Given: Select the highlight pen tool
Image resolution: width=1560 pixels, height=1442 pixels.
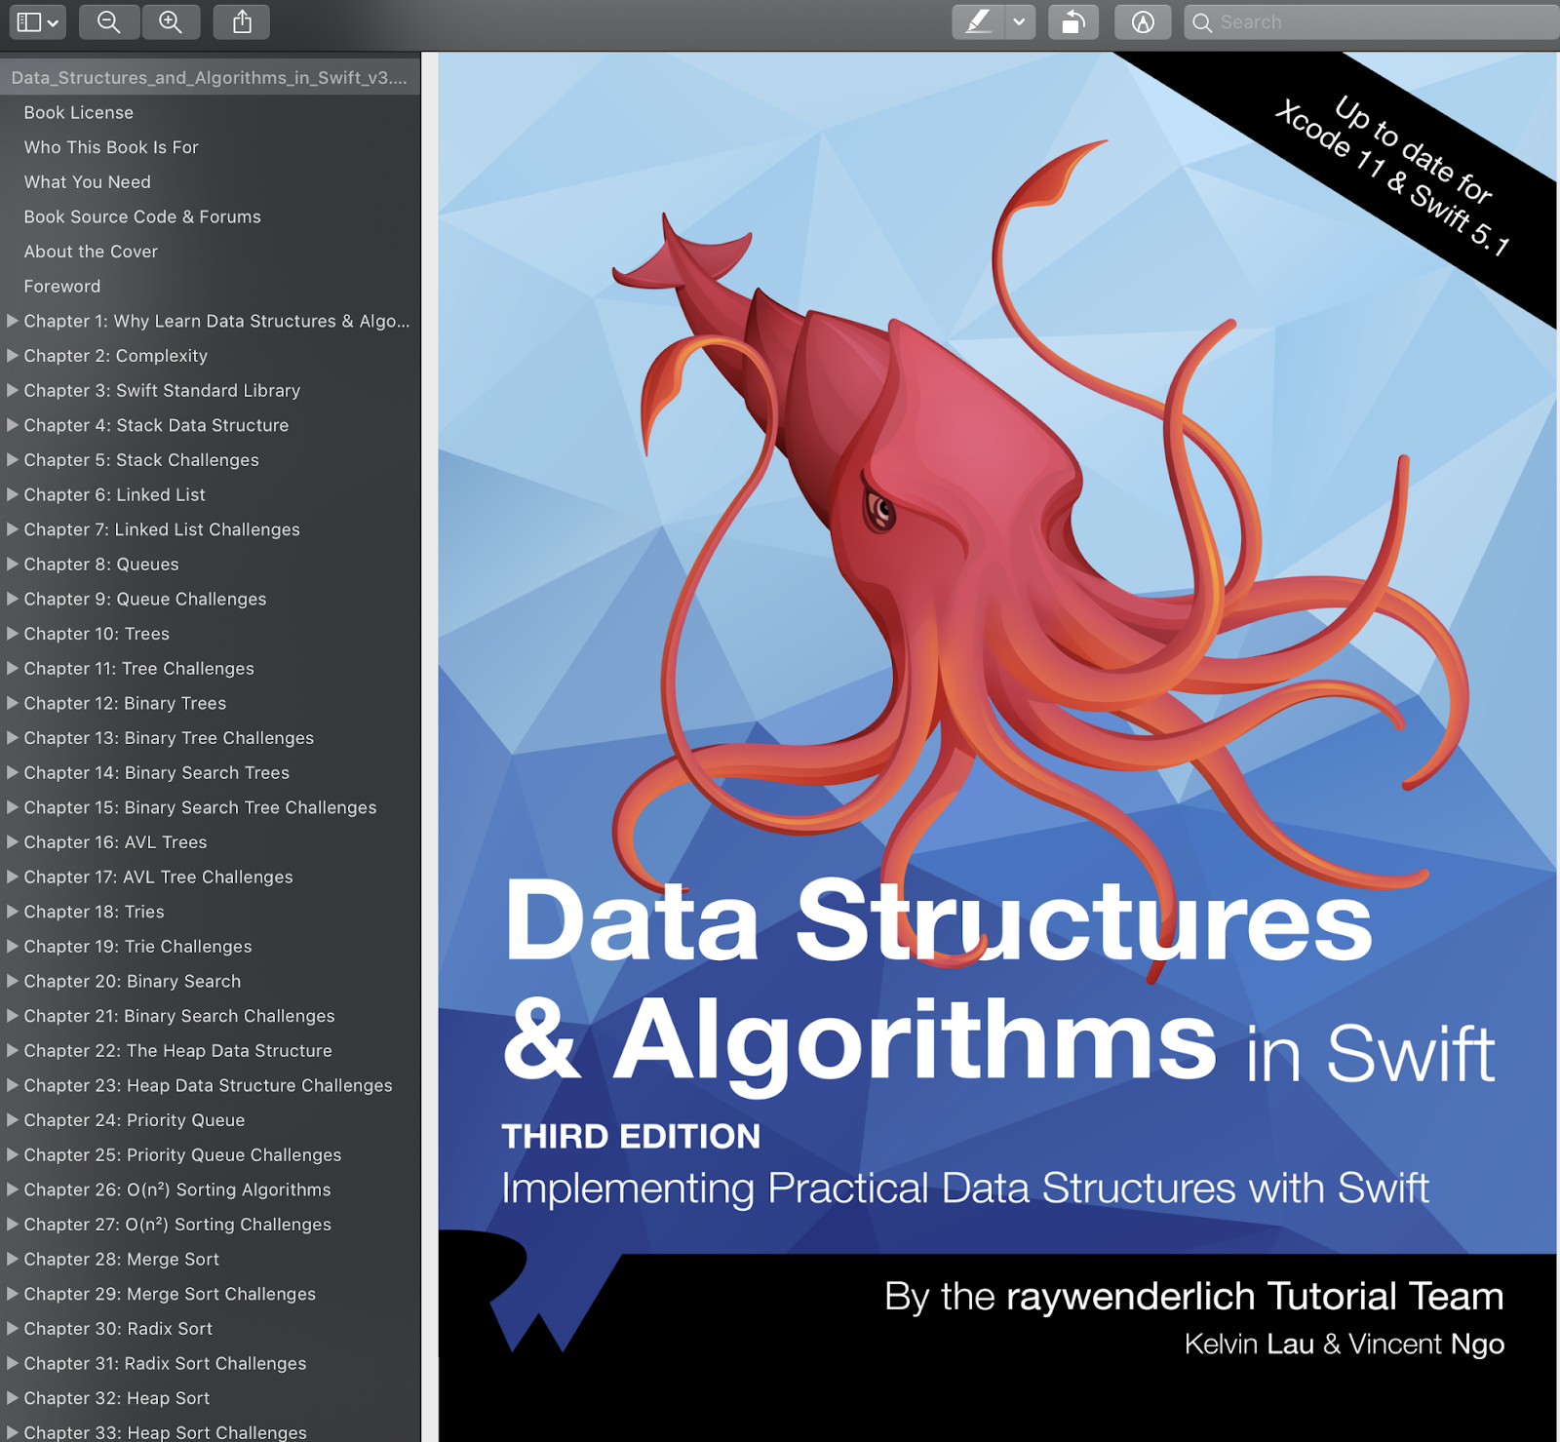Looking at the screenshot, I should pos(978,21).
